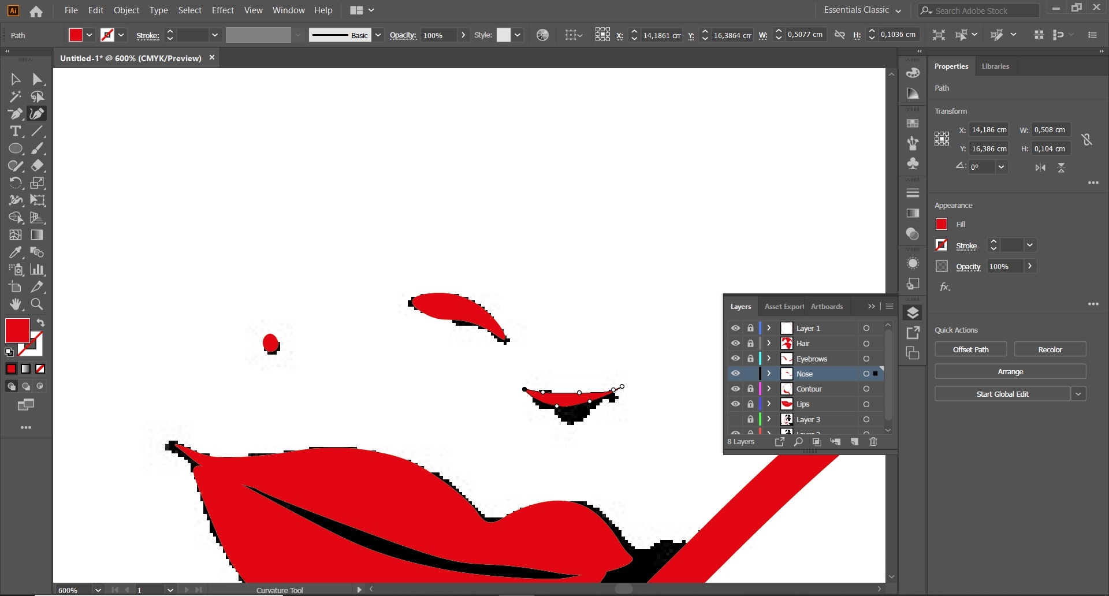This screenshot has height=596, width=1109.
Task: Select the Scale tool
Action: tap(38, 183)
